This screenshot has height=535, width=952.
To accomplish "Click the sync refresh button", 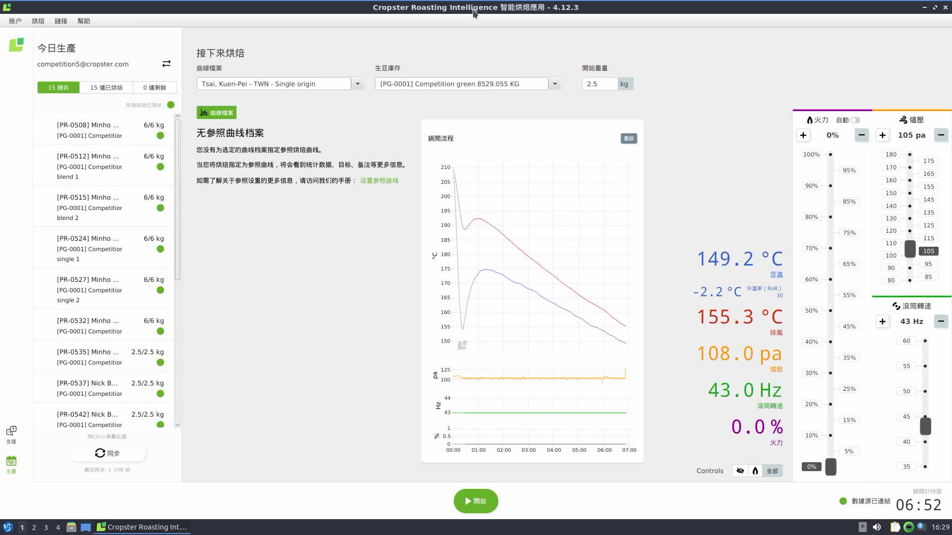I will click(108, 453).
